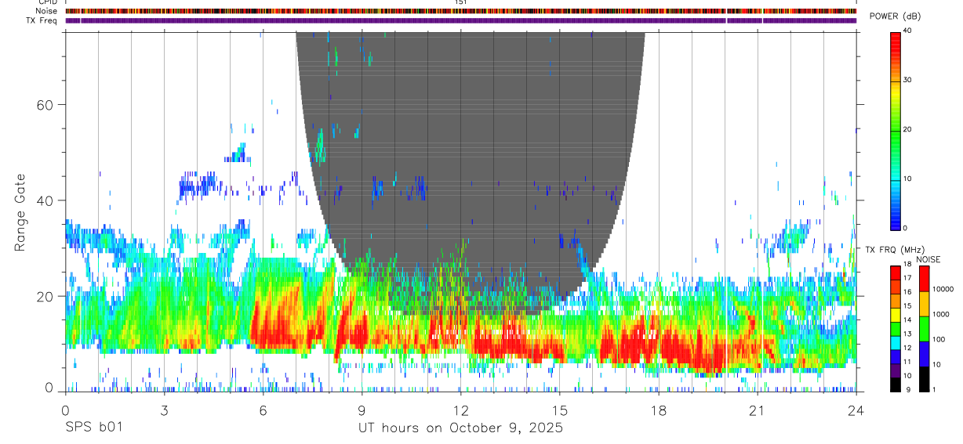Image resolution: width=963 pixels, height=444 pixels.
Task: Click the POWER (dB) colorbar title
Action: tap(896, 17)
